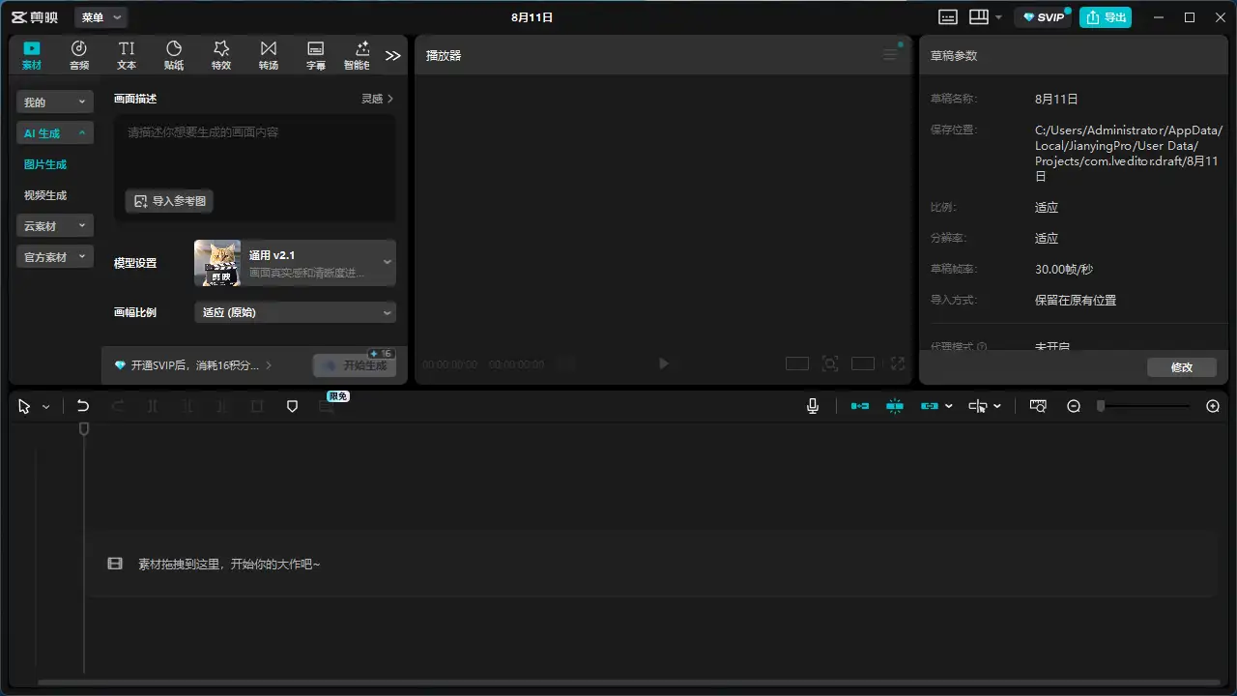Add a marker with the shield icon
The width and height of the screenshot is (1237, 696).
click(292, 407)
